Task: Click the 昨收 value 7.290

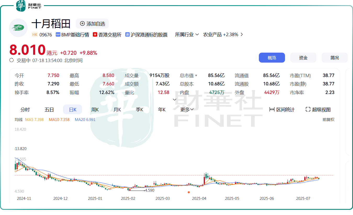Action: [x=53, y=84]
